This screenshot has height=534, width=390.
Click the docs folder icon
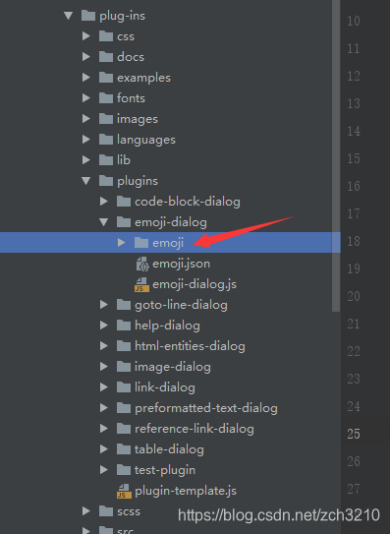click(x=106, y=56)
